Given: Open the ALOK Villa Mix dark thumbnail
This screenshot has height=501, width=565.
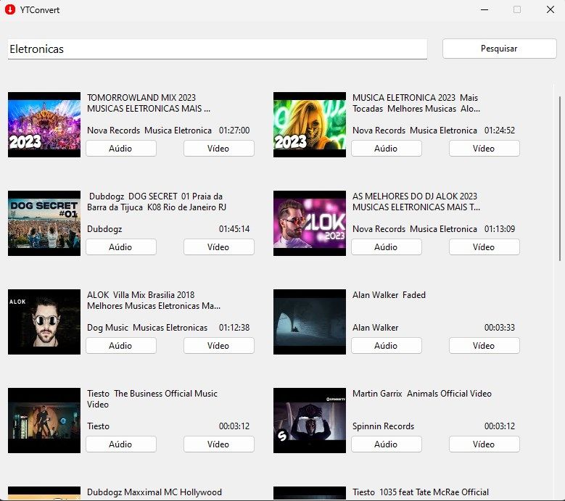Looking at the screenshot, I should click(44, 322).
